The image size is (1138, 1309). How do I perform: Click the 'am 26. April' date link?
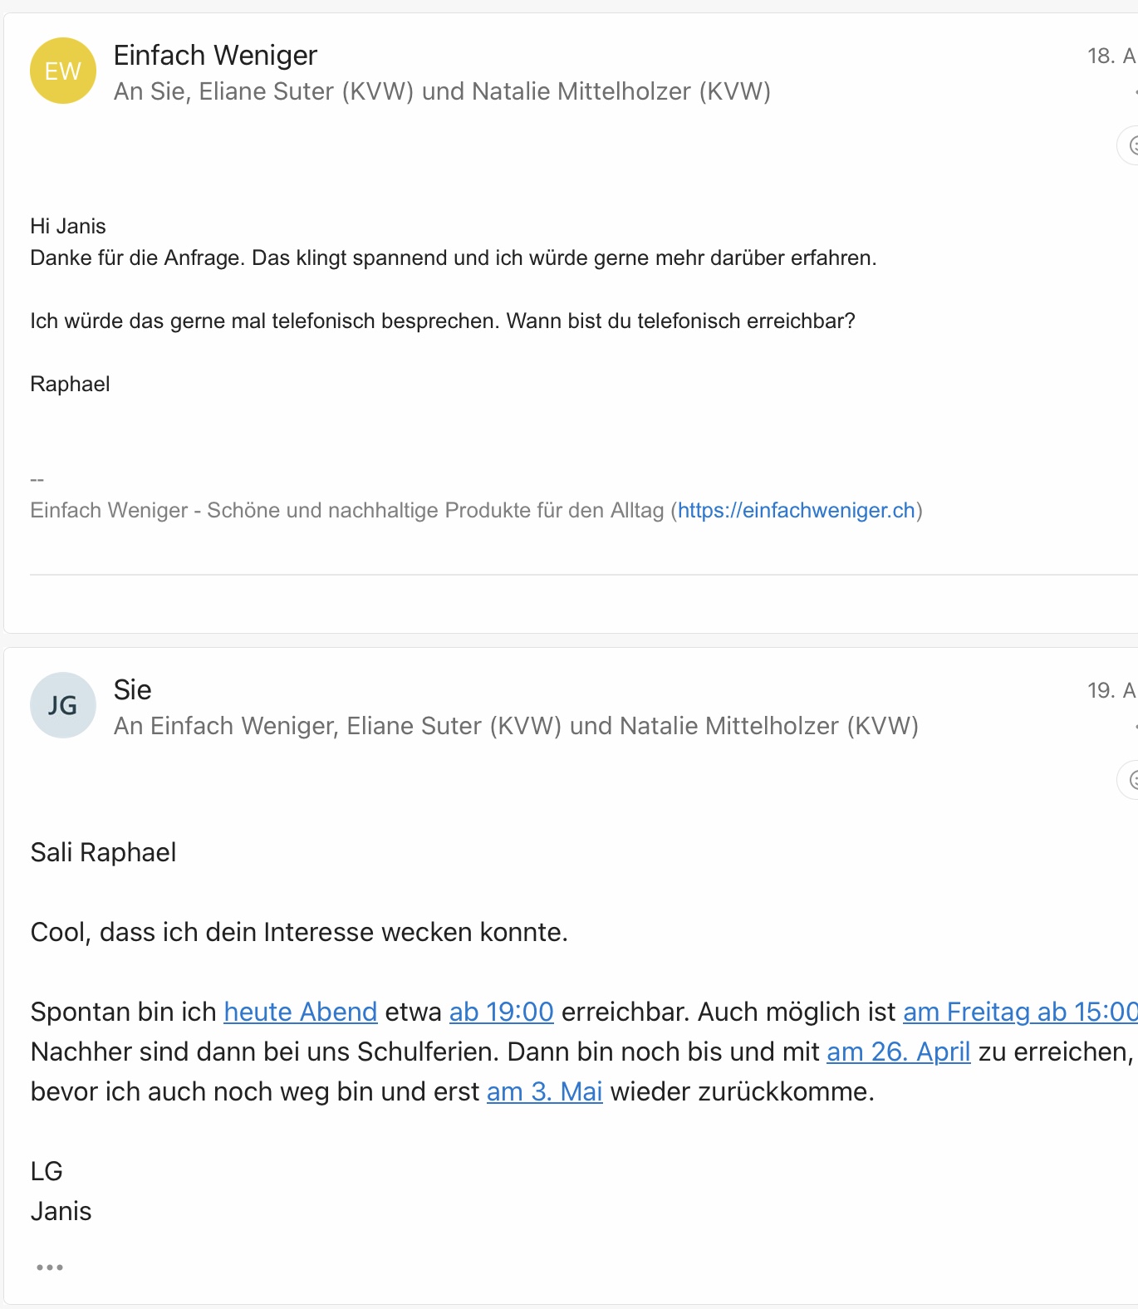pos(898,1052)
